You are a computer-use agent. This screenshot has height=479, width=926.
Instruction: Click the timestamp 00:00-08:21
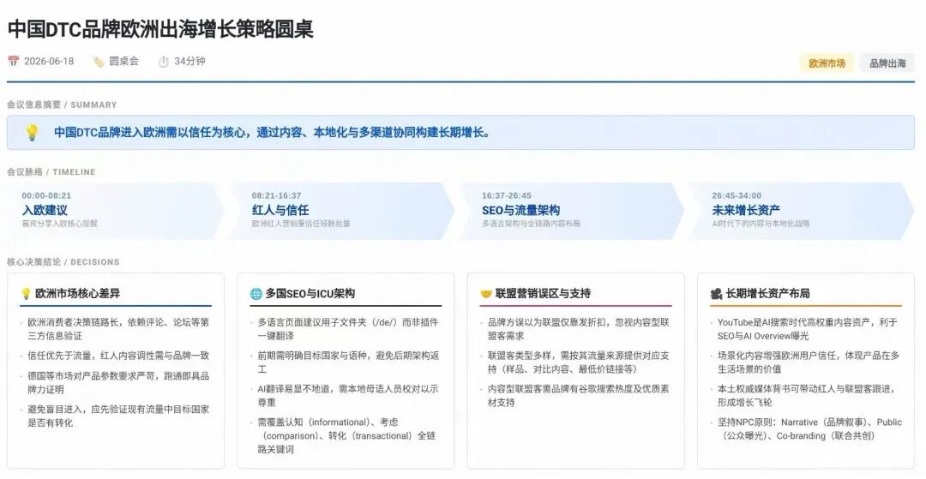[46, 196]
